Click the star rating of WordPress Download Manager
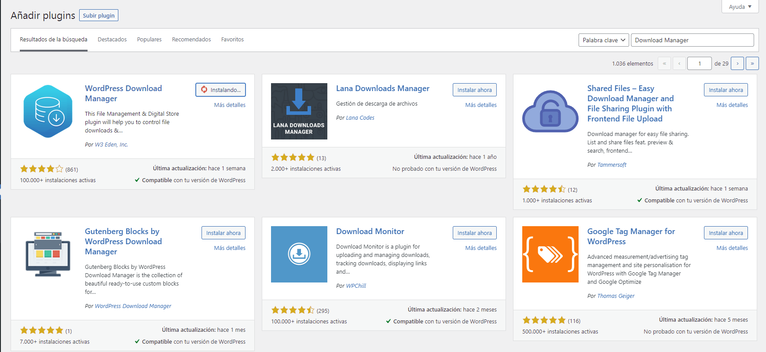The image size is (766, 352). coord(42,169)
